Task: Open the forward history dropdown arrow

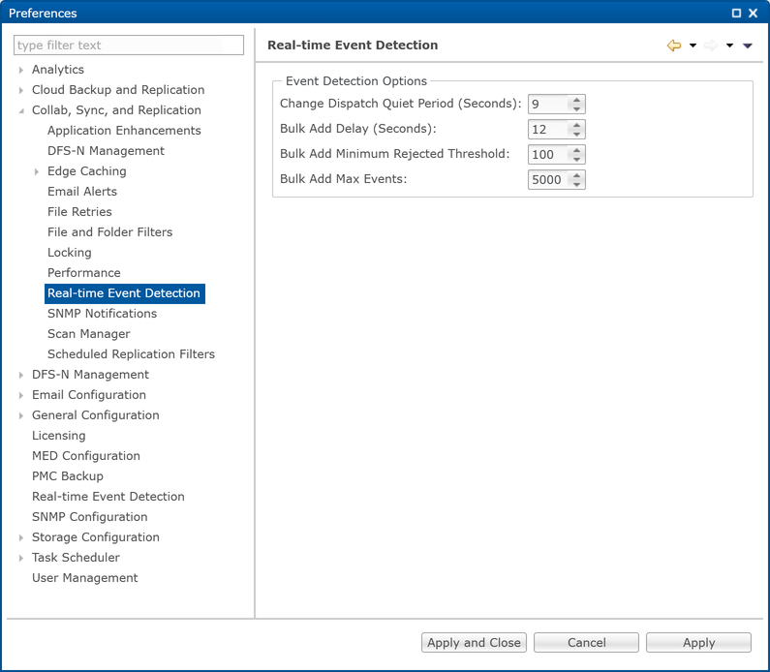Action: coord(729,46)
